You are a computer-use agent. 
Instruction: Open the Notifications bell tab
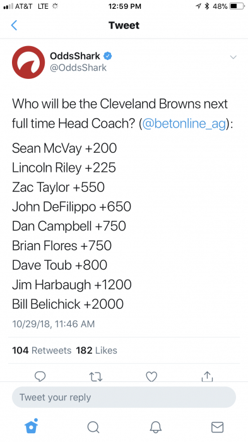[156, 427]
